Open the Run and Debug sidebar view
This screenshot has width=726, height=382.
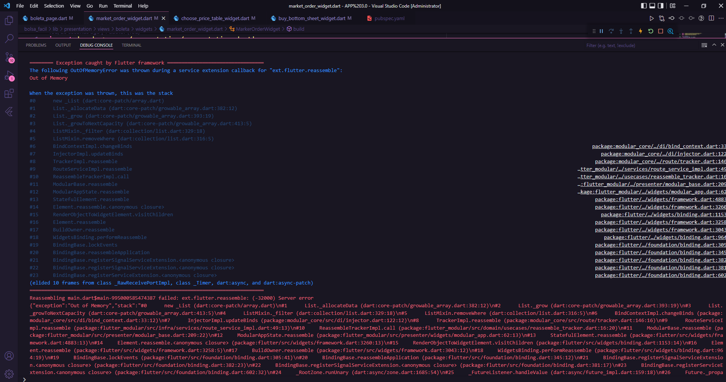(x=9, y=76)
